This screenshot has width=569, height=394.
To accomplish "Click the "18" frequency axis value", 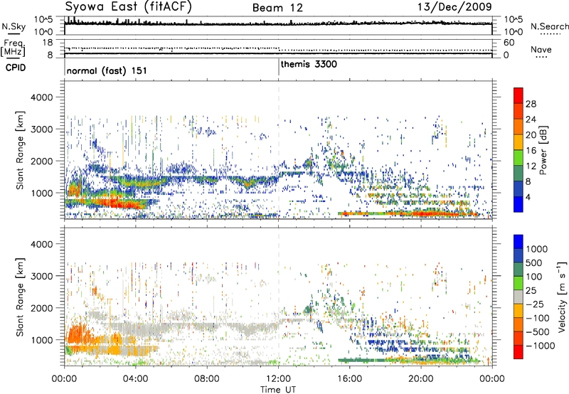I will [x=48, y=43].
